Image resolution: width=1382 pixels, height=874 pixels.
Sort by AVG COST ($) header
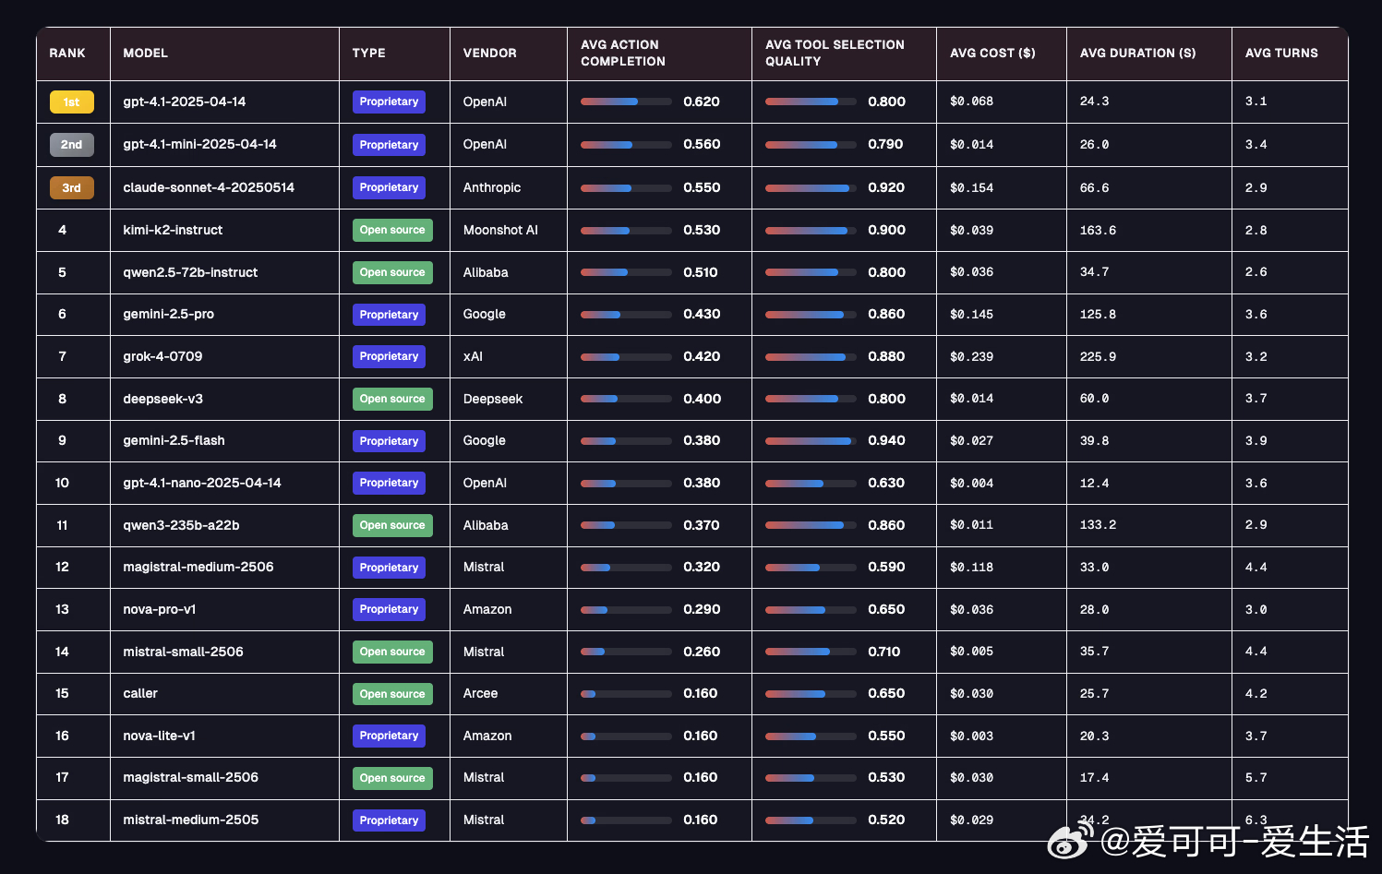coord(992,54)
